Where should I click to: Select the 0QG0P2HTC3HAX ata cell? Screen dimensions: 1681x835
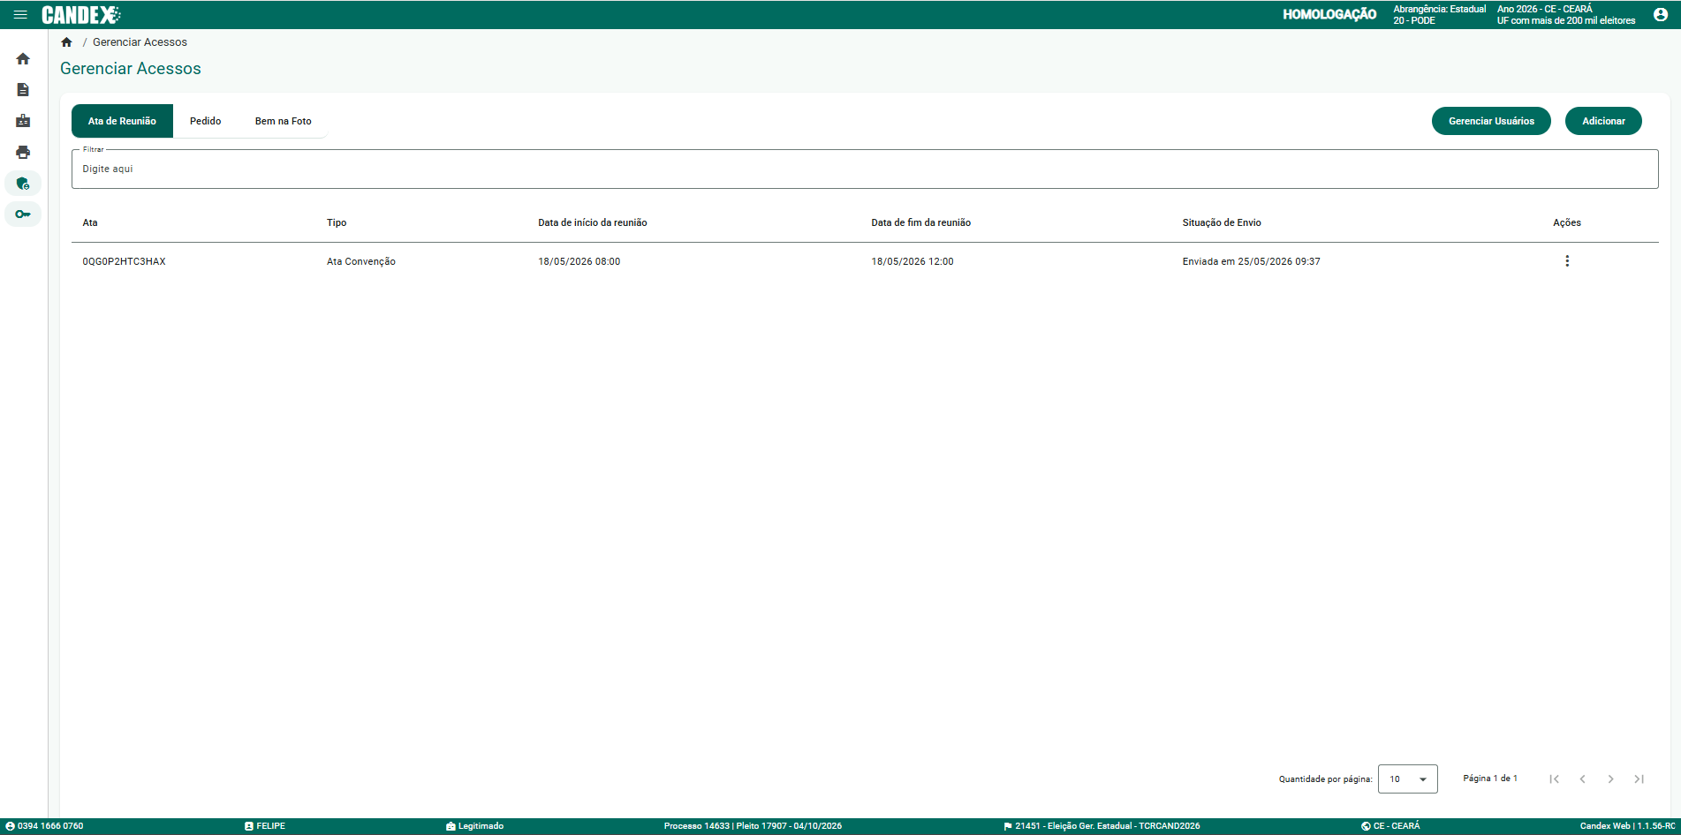pyautogui.click(x=124, y=261)
